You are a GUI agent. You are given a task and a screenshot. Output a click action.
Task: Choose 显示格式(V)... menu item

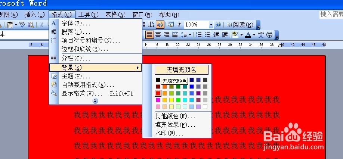(95, 93)
